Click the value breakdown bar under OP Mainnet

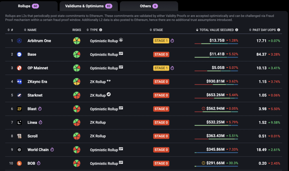tap(216, 71)
